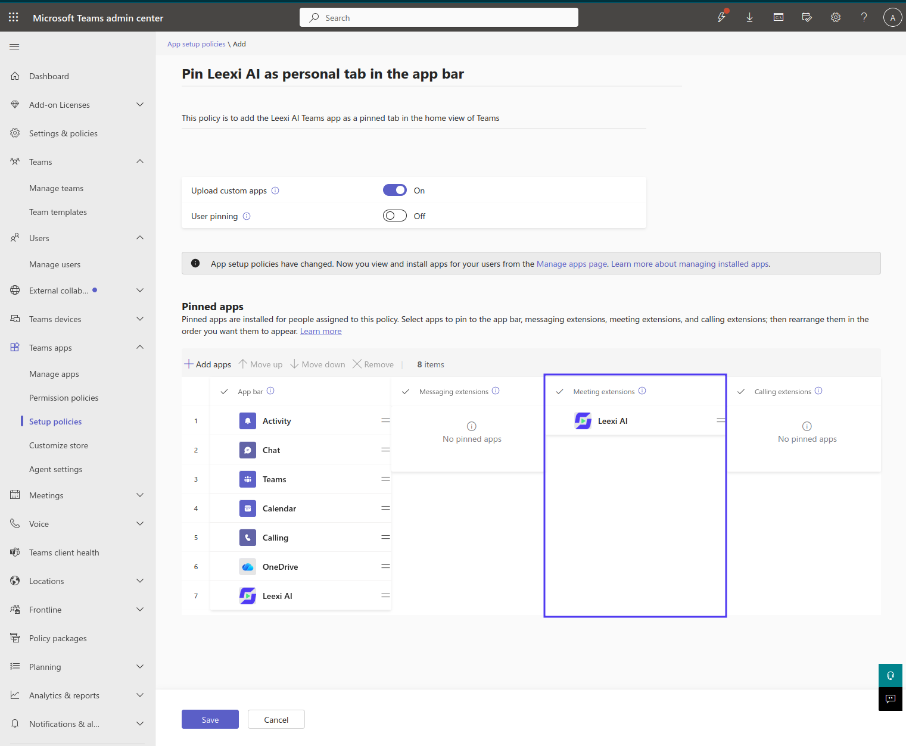Screen dimensions: 906x746
Task: Open Agent settings
Action: click(56, 469)
